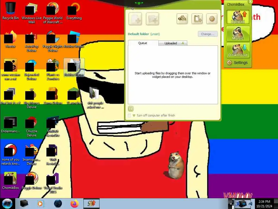Select Peggle Nights Deluxe icon
Screen dimensions: 278x209
click(x=53, y=41)
